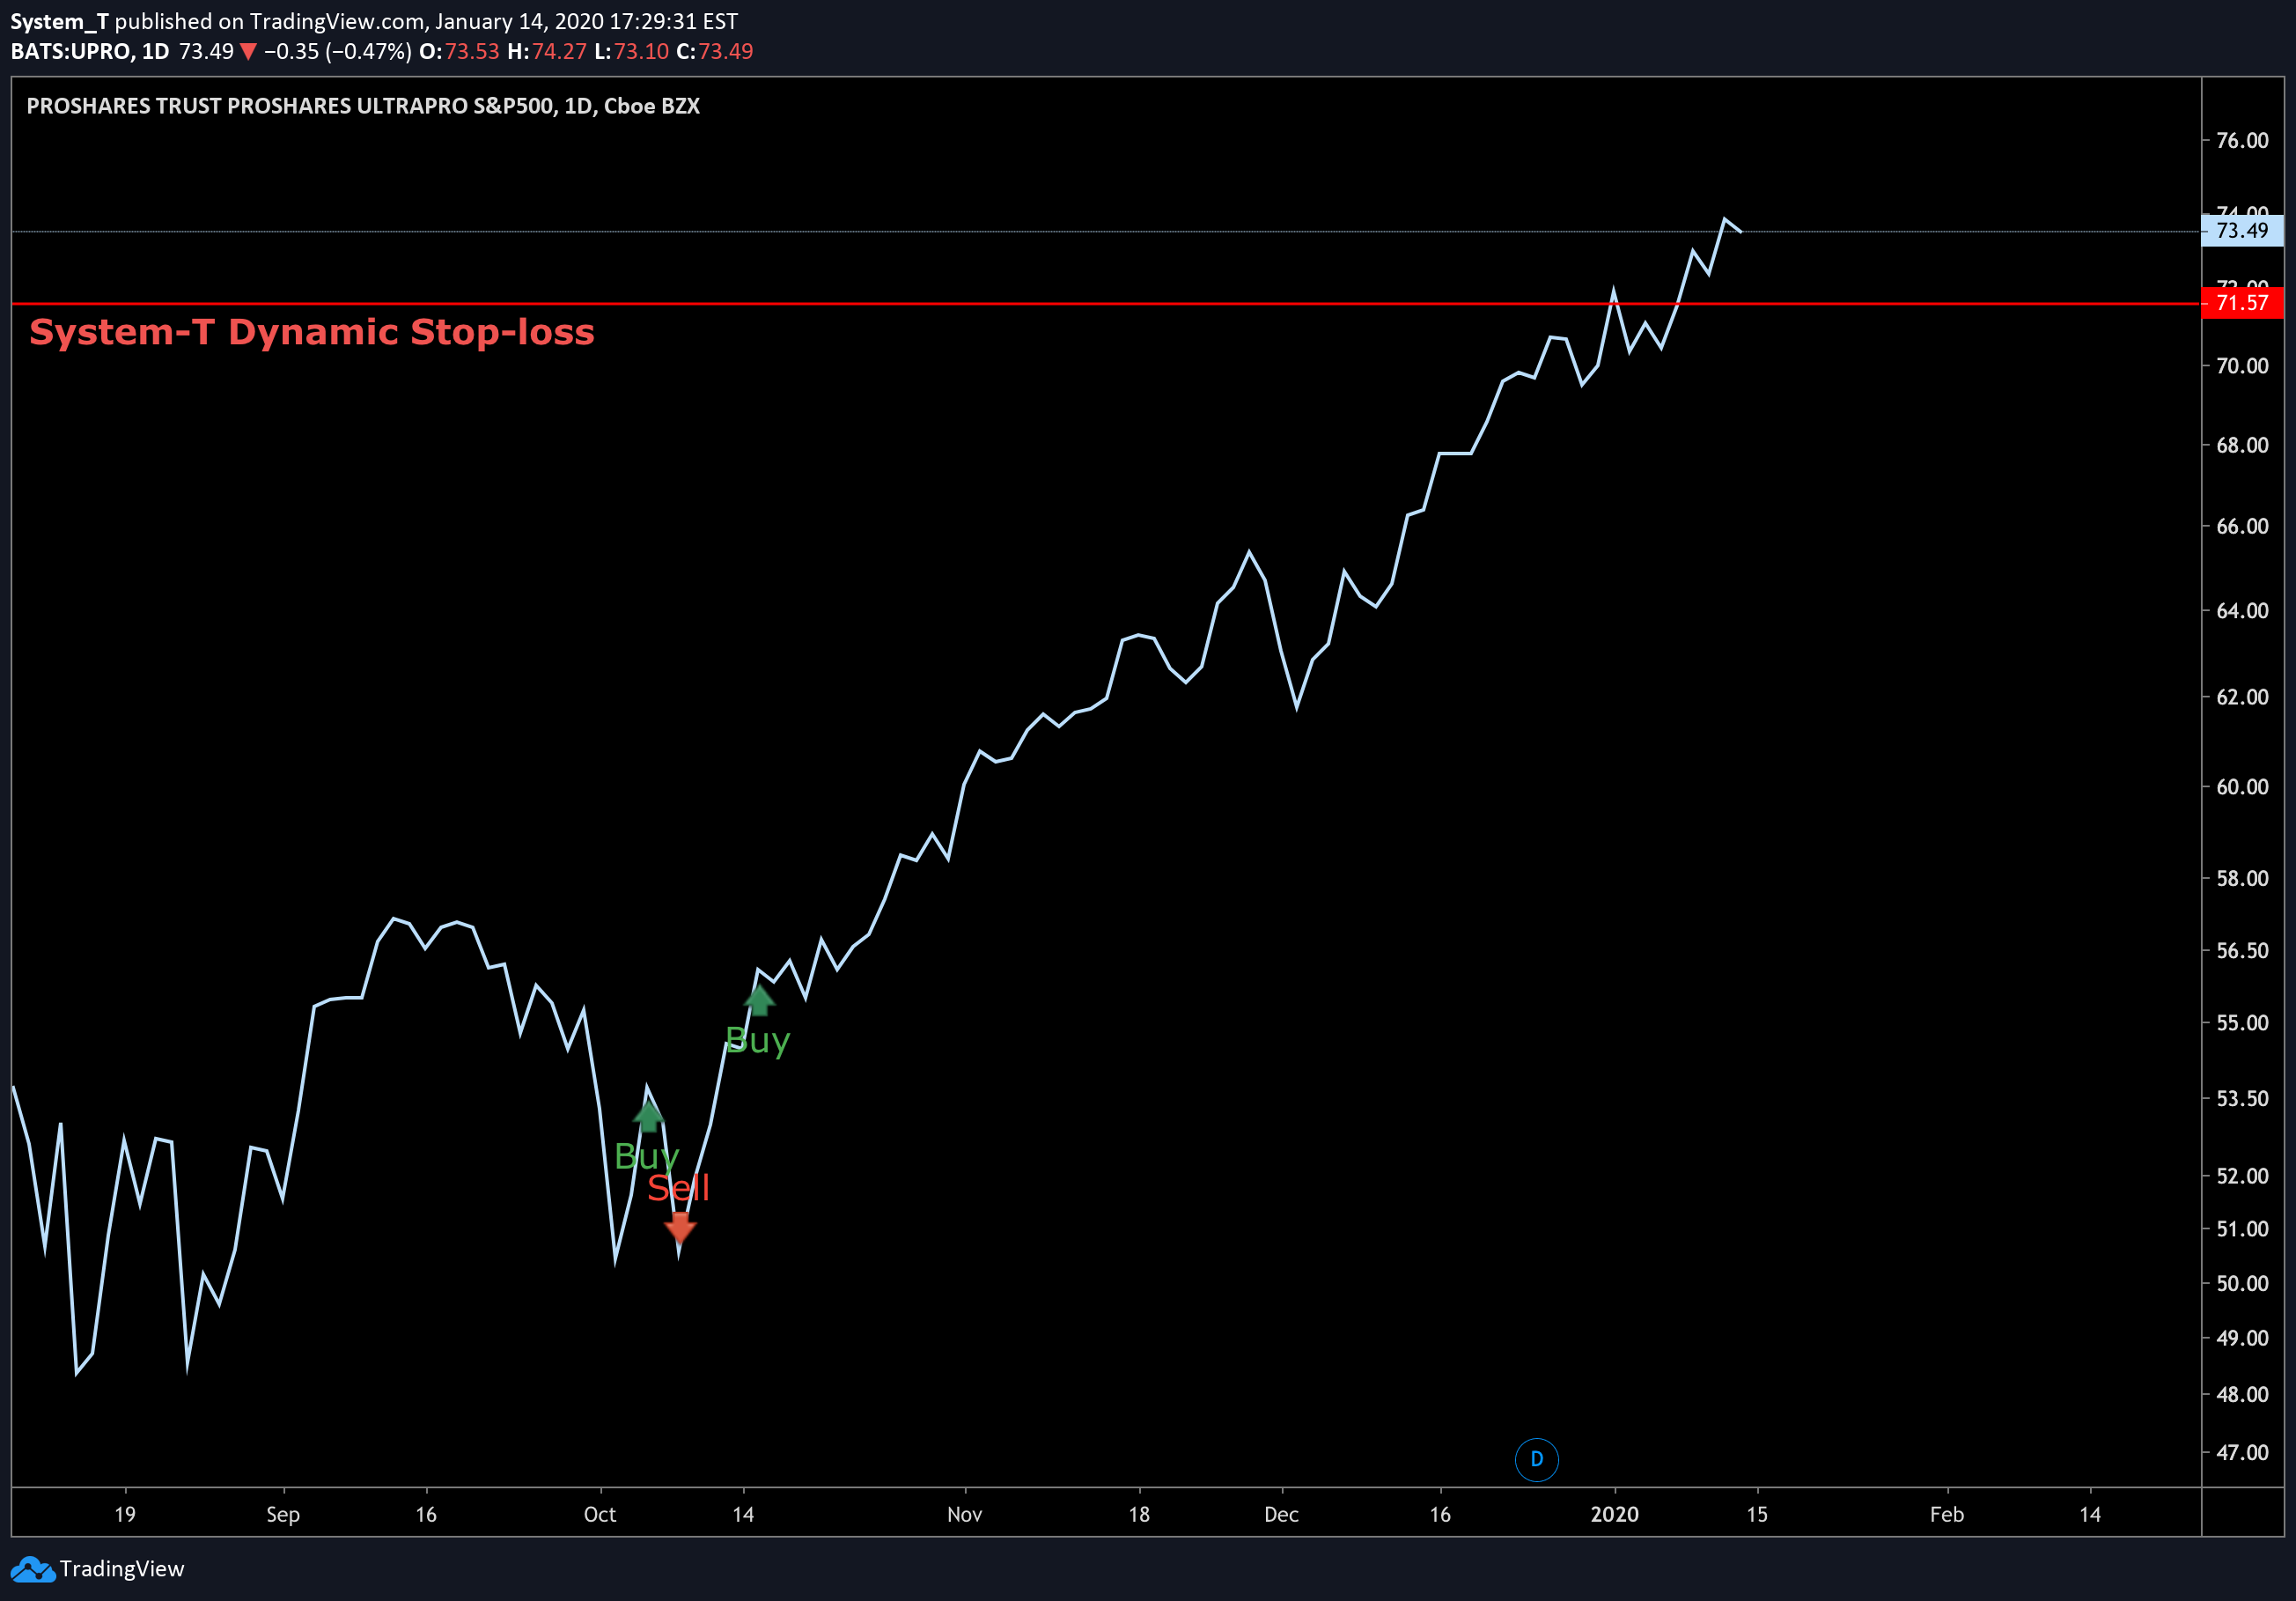2296x1601 pixels.
Task: Click the 56.50 price axis label
Action: point(2242,950)
